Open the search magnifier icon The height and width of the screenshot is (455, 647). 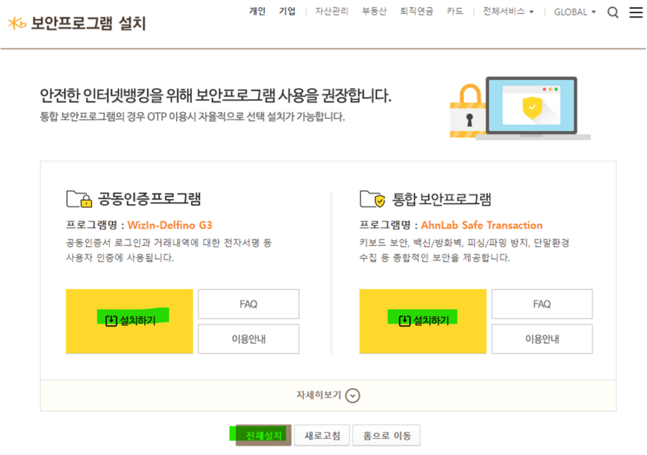612,13
